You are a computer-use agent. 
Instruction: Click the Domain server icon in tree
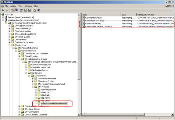coord(6,17)
